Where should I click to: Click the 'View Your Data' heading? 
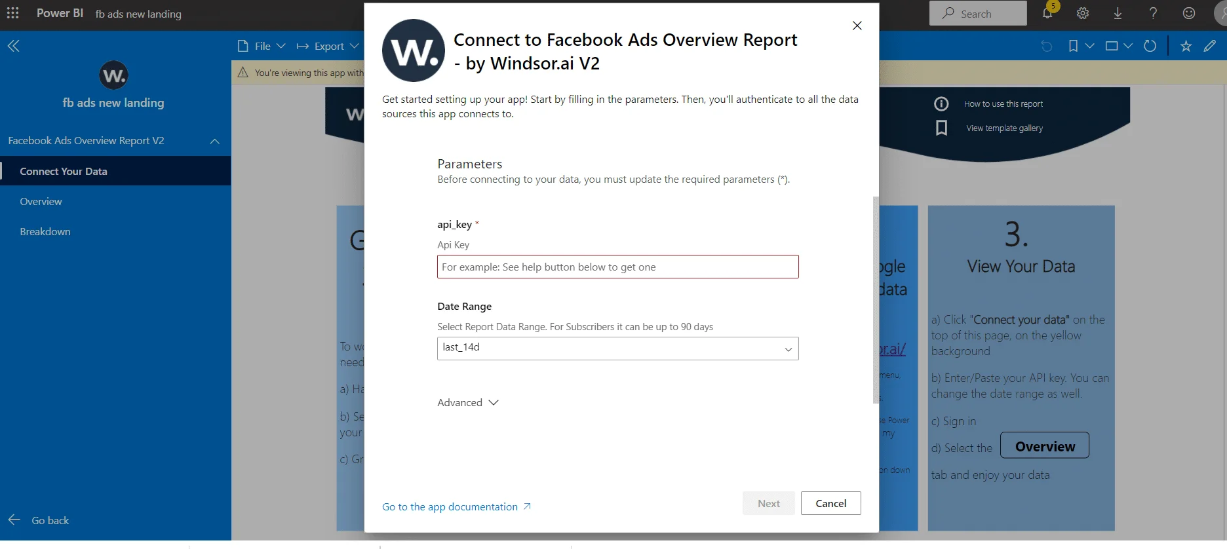tap(1021, 266)
